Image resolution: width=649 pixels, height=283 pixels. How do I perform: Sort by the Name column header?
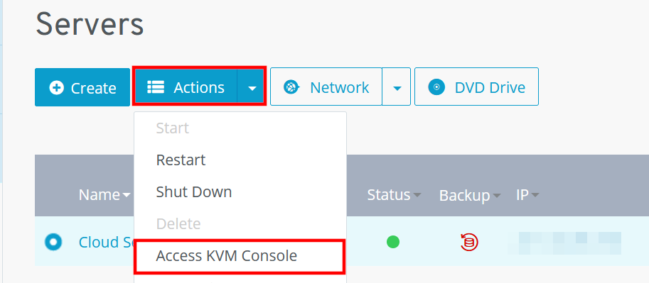tap(104, 194)
